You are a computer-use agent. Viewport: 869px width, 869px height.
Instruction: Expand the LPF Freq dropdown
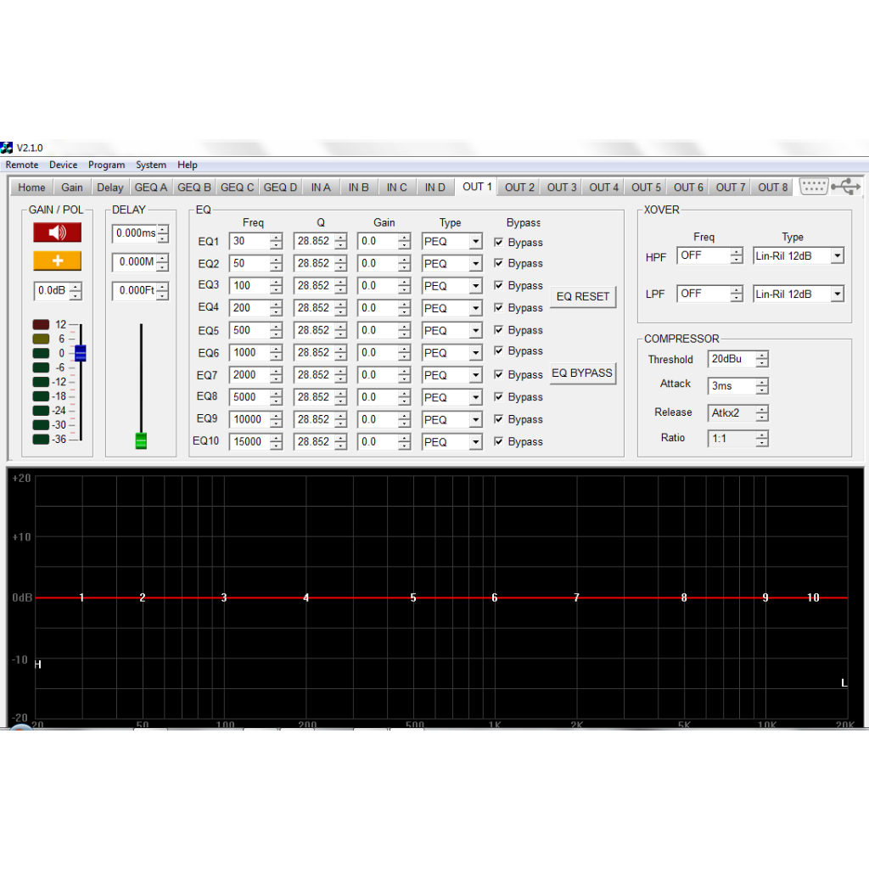735,293
